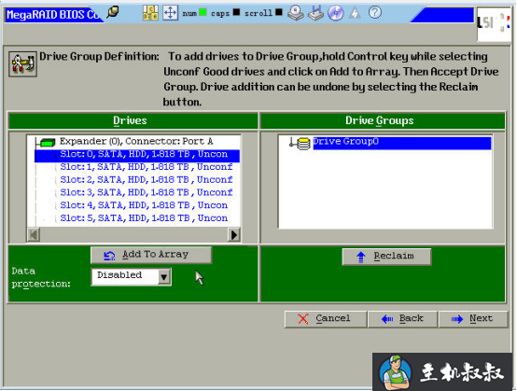The image size is (517, 391).
Task: Open the Data protection dropdown
Action: (x=131, y=276)
